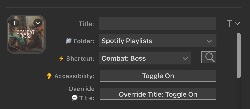
Task: Open the chevron menu on the artwork thumbnail
Action: (38, 23)
